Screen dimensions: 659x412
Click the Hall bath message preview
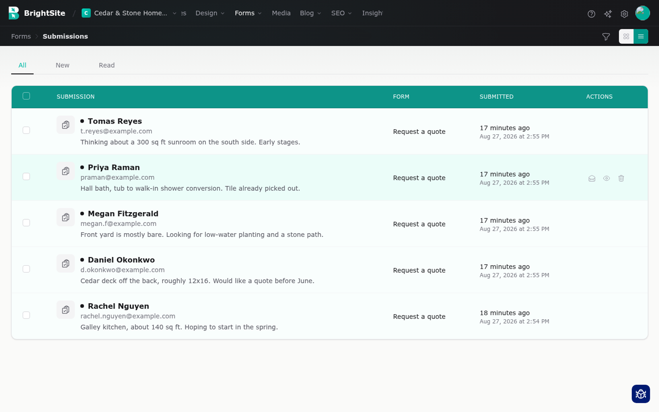click(x=190, y=188)
